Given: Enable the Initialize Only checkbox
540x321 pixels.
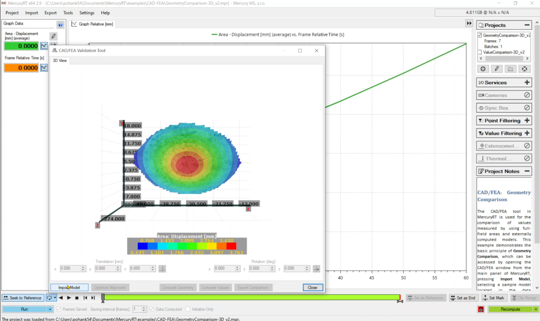Looking at the screenshot, I should [x=188, y=309].
